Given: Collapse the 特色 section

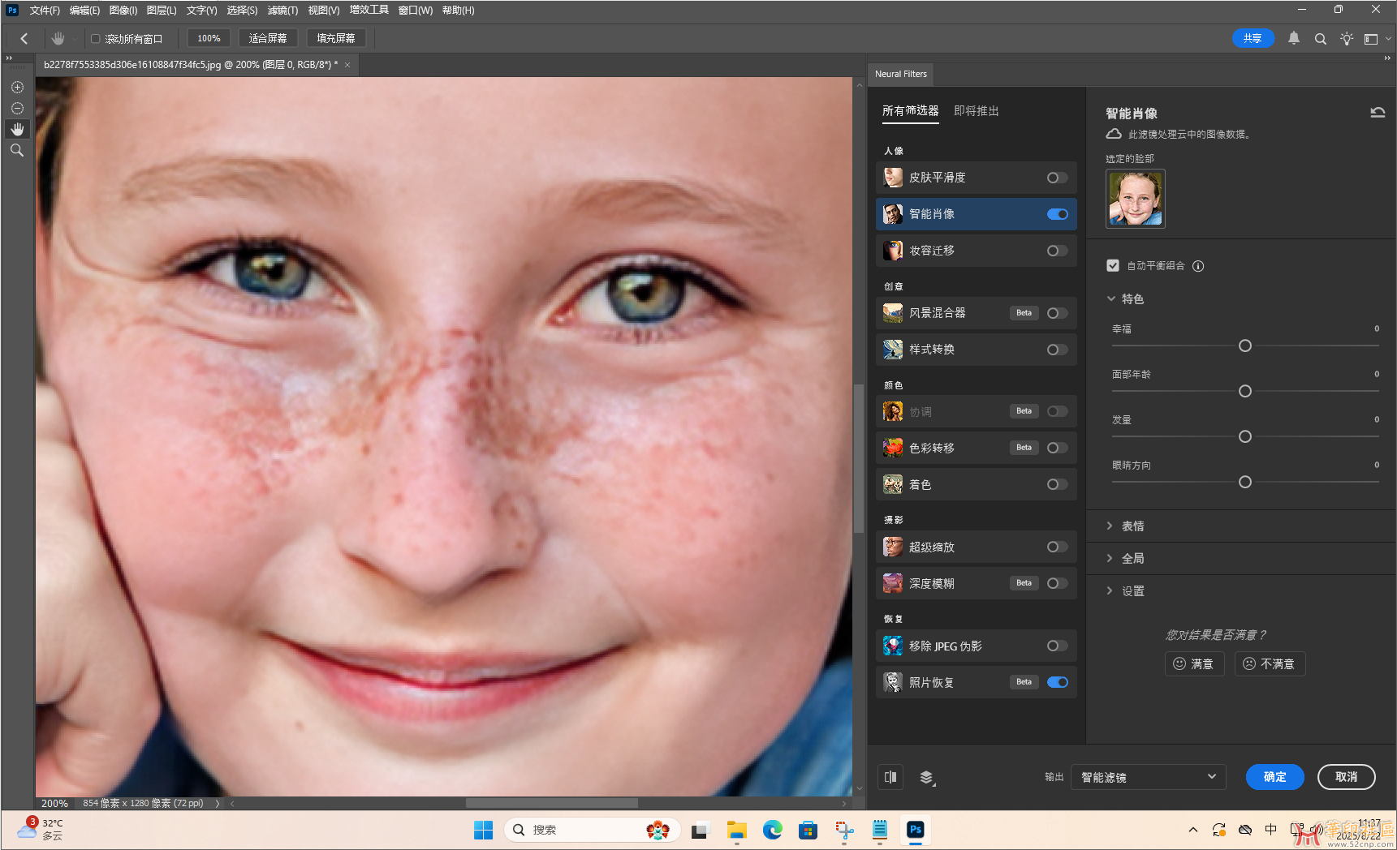Looking at the screenshot, I should pyautogui.click(x=1111, y=298).
